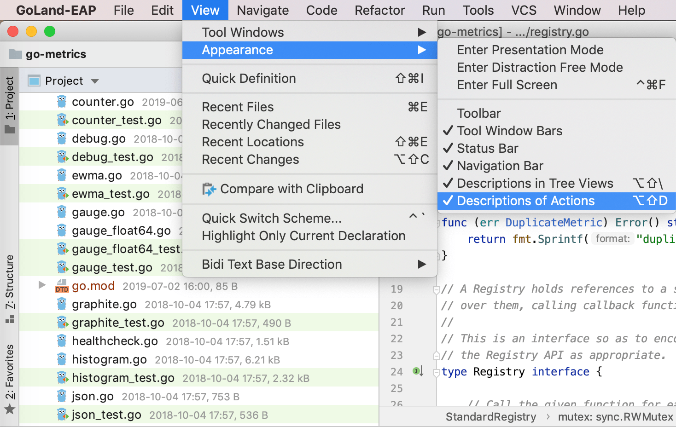This screenshot has height=427, width=676.
Task: Click the Project view window icon
Action: pos(34,81)
